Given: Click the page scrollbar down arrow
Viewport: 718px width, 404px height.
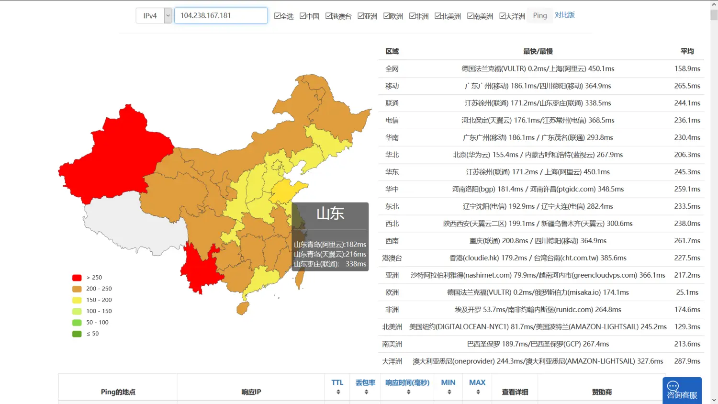Looking at the screenshot, I should [714, 400].
